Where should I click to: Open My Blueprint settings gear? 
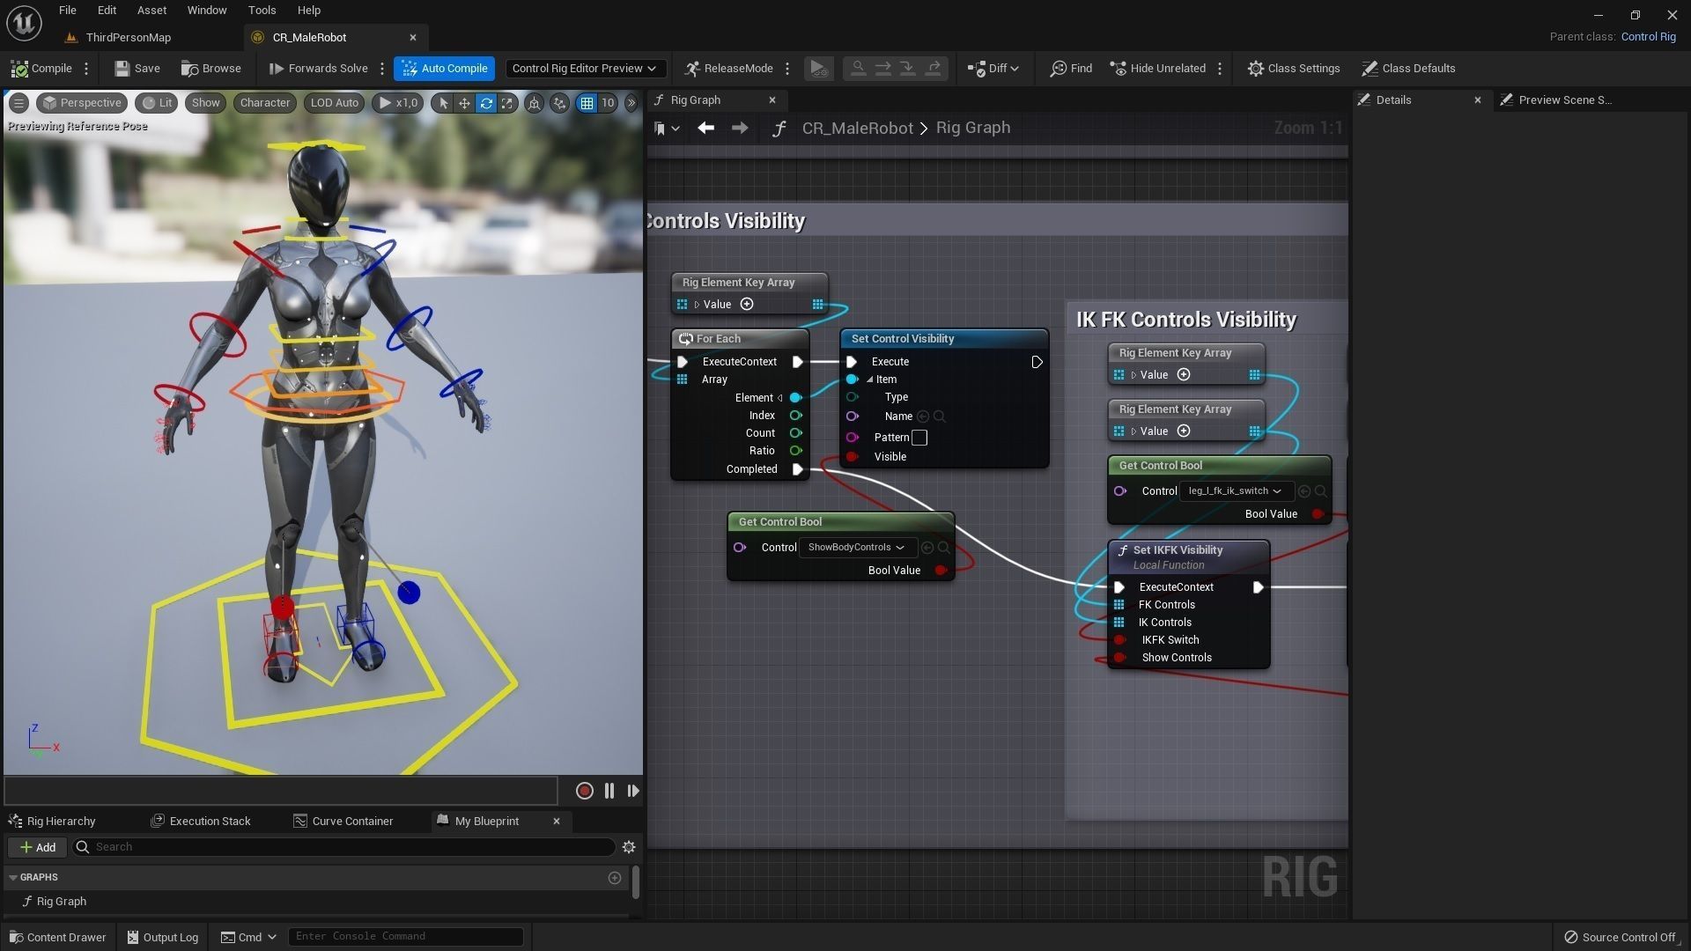click(x=629, y=847)
